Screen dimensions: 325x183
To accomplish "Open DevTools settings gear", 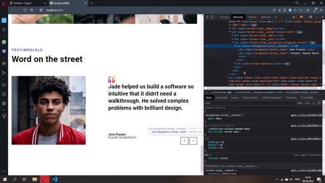I will [310, 17].
